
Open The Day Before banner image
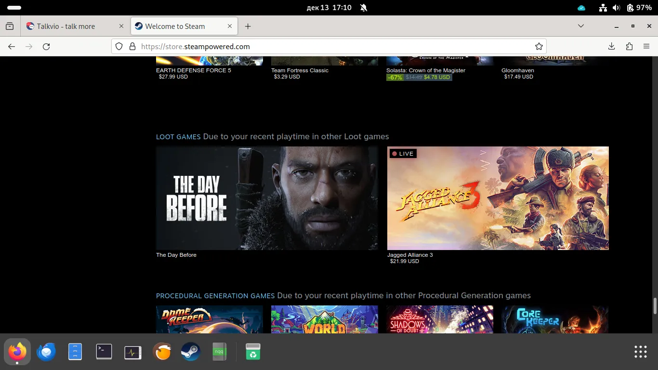tap(267, 198)
